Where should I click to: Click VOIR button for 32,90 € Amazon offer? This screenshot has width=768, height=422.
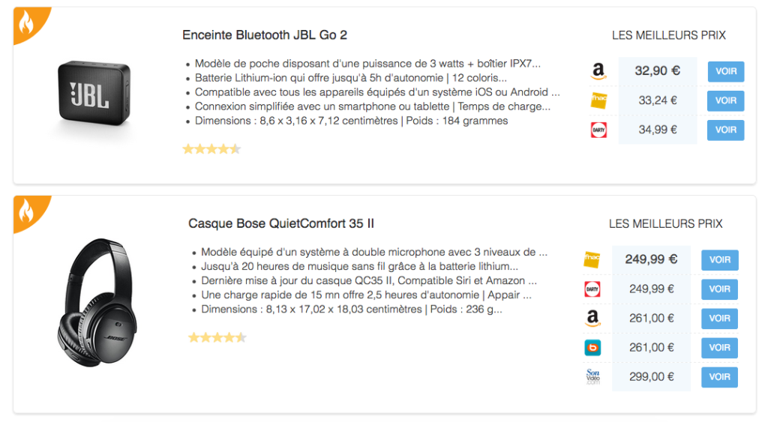(726, 71)
